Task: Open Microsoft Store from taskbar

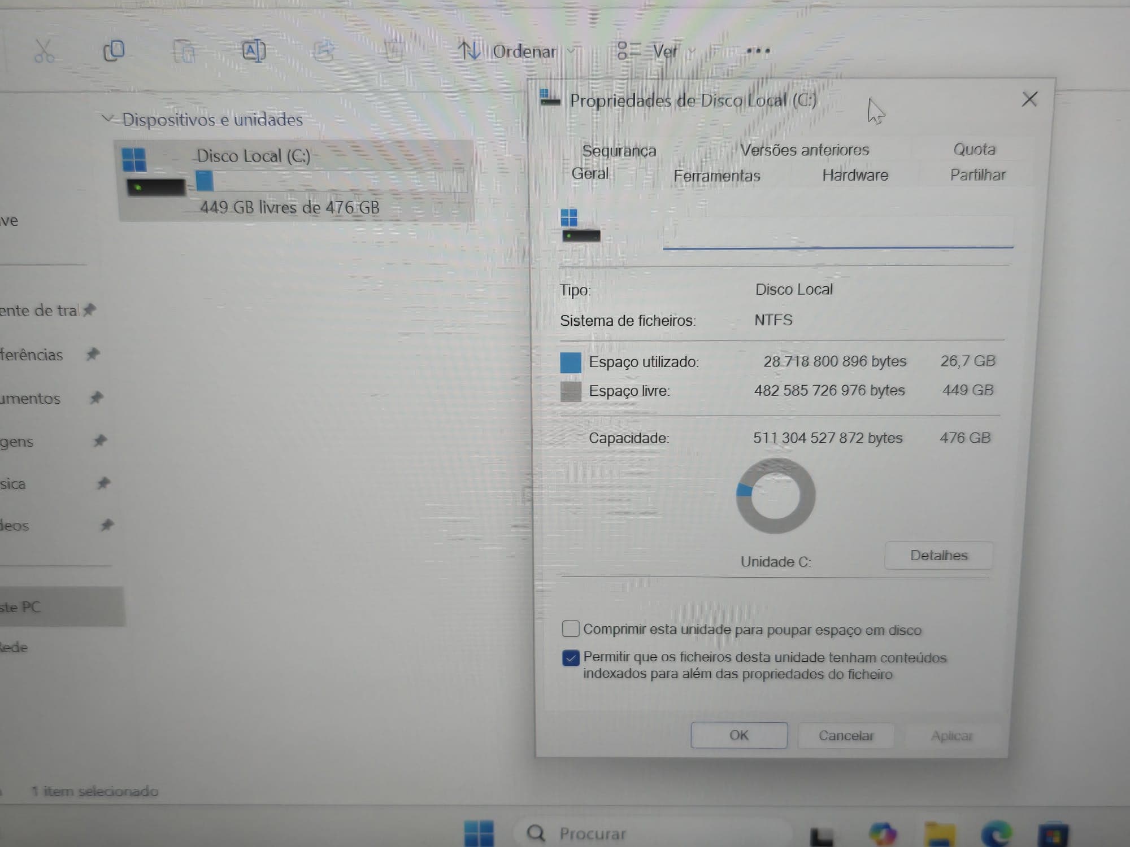Action: 1053,835
